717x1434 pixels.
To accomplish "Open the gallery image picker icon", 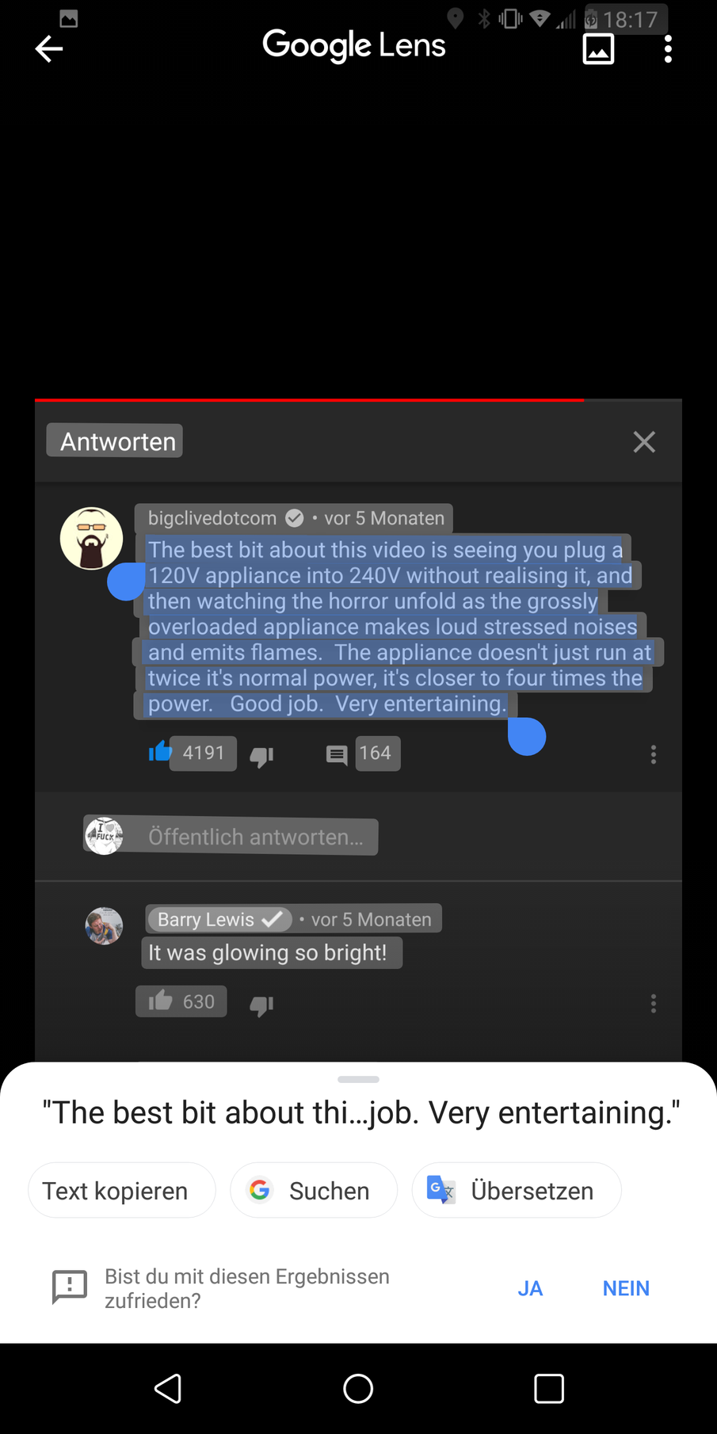I will click(x=598, y=49).
